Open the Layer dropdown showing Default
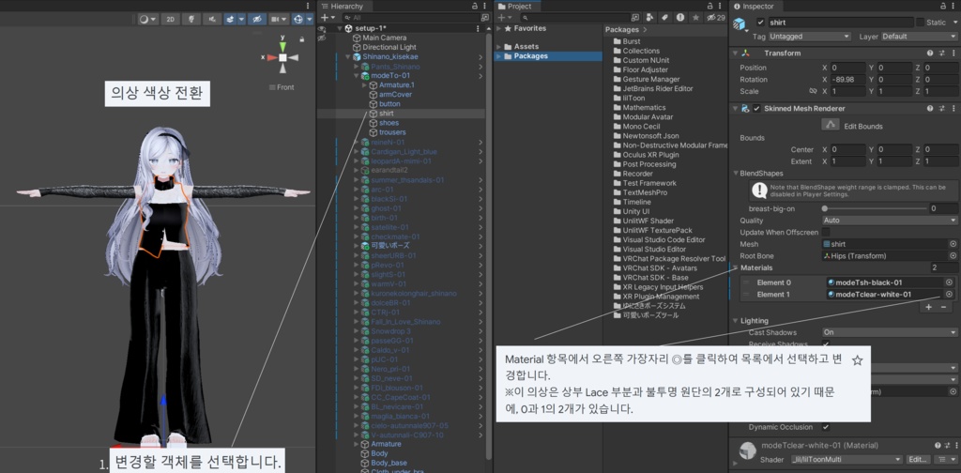Screen dimensions: 961x473 coord(919,37)
